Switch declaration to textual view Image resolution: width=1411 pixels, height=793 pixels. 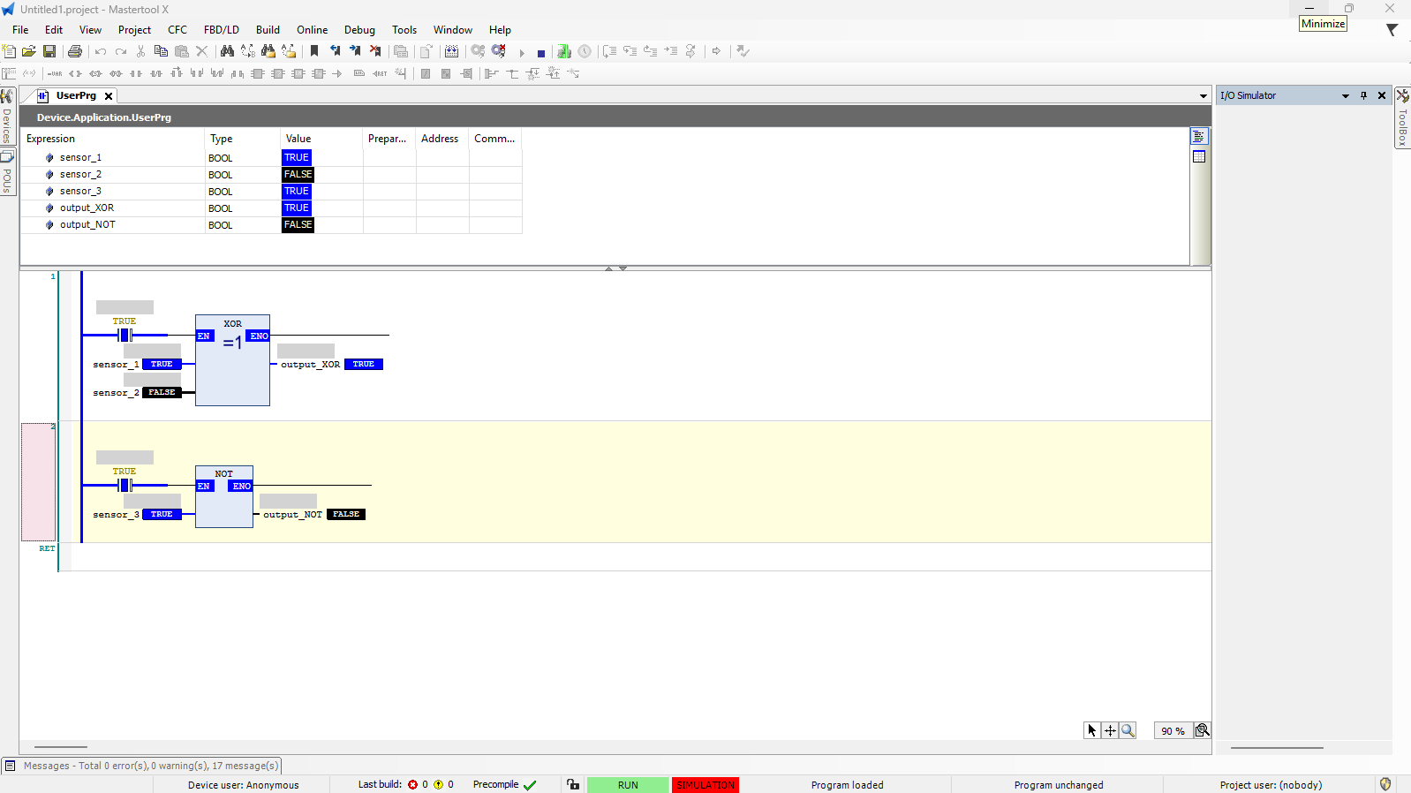pyautogui.click(x=1199, y=136)
